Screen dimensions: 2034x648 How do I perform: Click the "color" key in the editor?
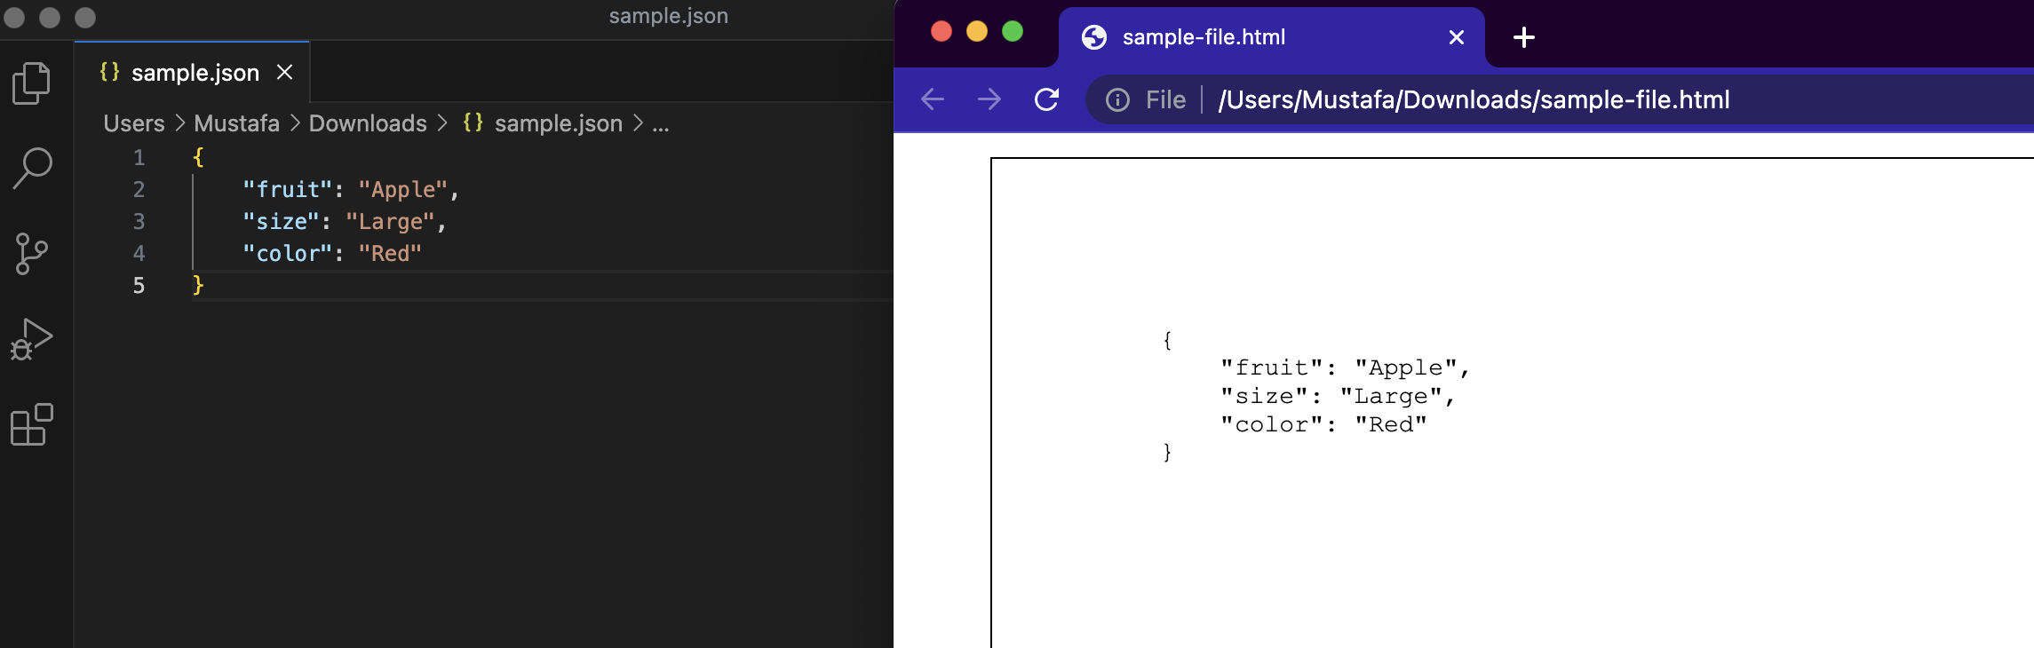(x=287, y=253)
